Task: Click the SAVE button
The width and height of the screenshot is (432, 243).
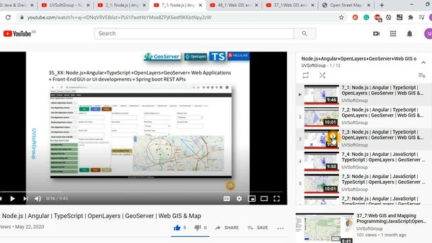Action: [258, 228]
